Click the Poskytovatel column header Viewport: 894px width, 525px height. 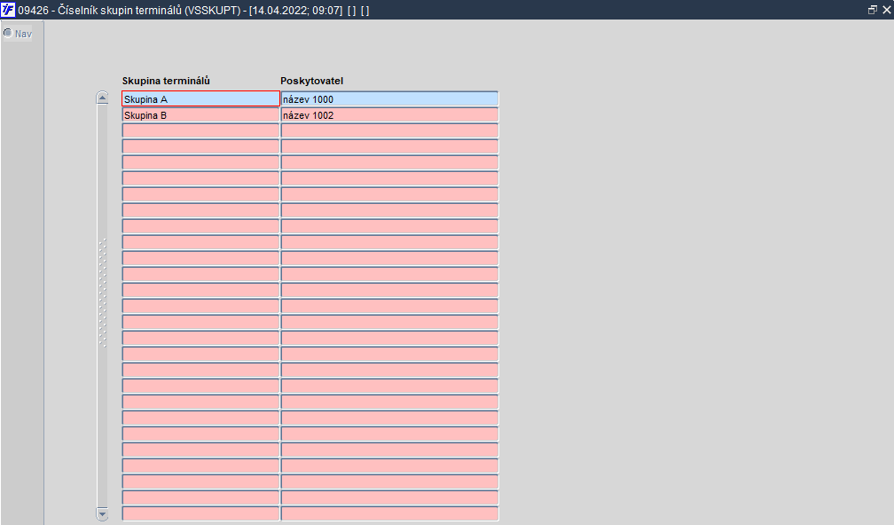pos(312,81)
